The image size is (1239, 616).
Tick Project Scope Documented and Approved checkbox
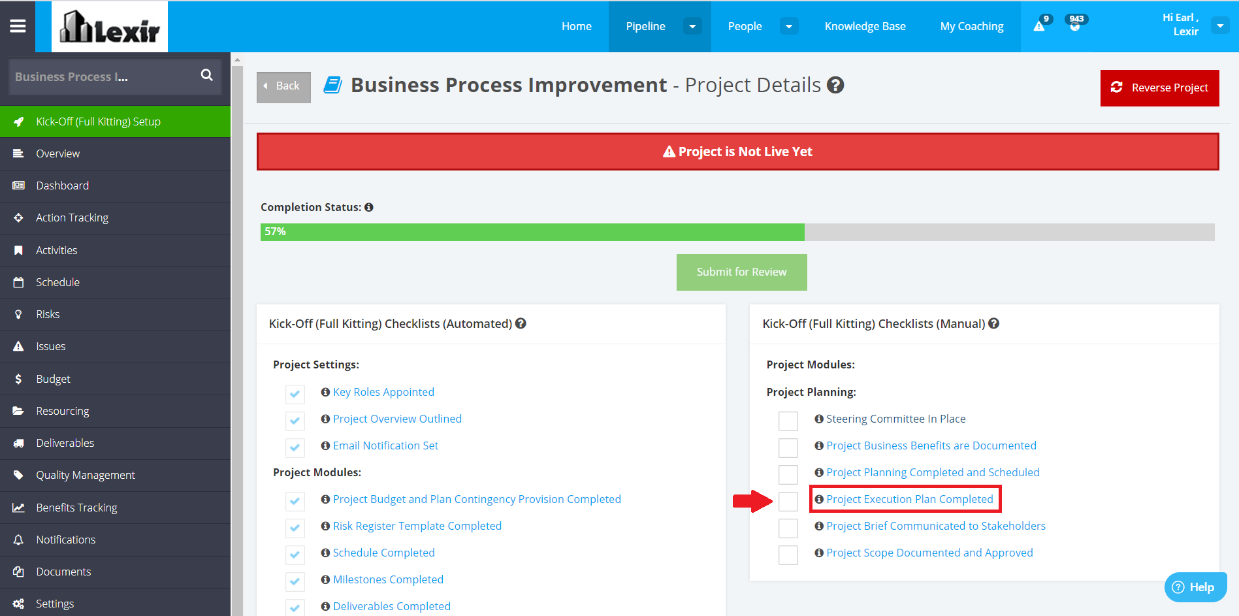[x=788, y=555]
